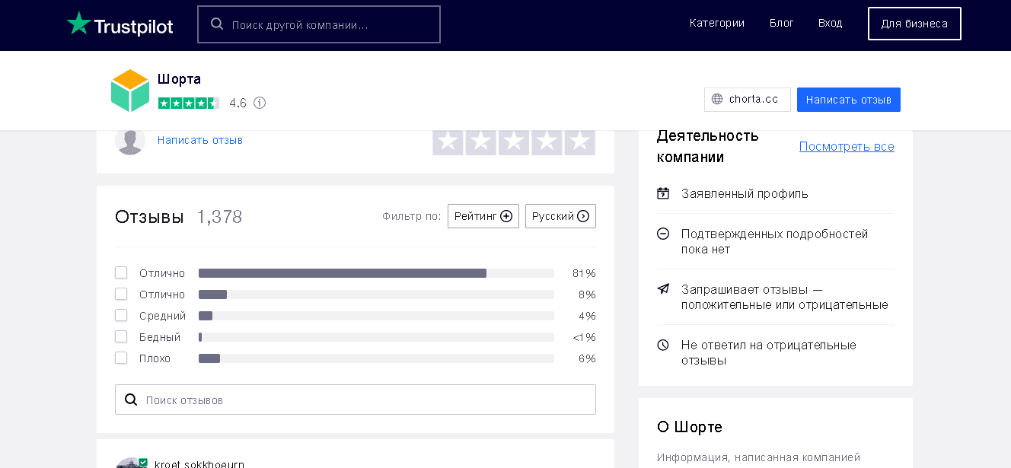Check the first Отлично 81% checkbox
Screen dimensions: 1011x468
pos(121,272)
